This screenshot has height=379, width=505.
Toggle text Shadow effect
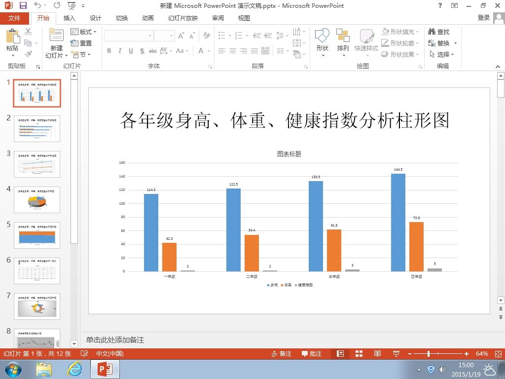click(x=142, y=51)
